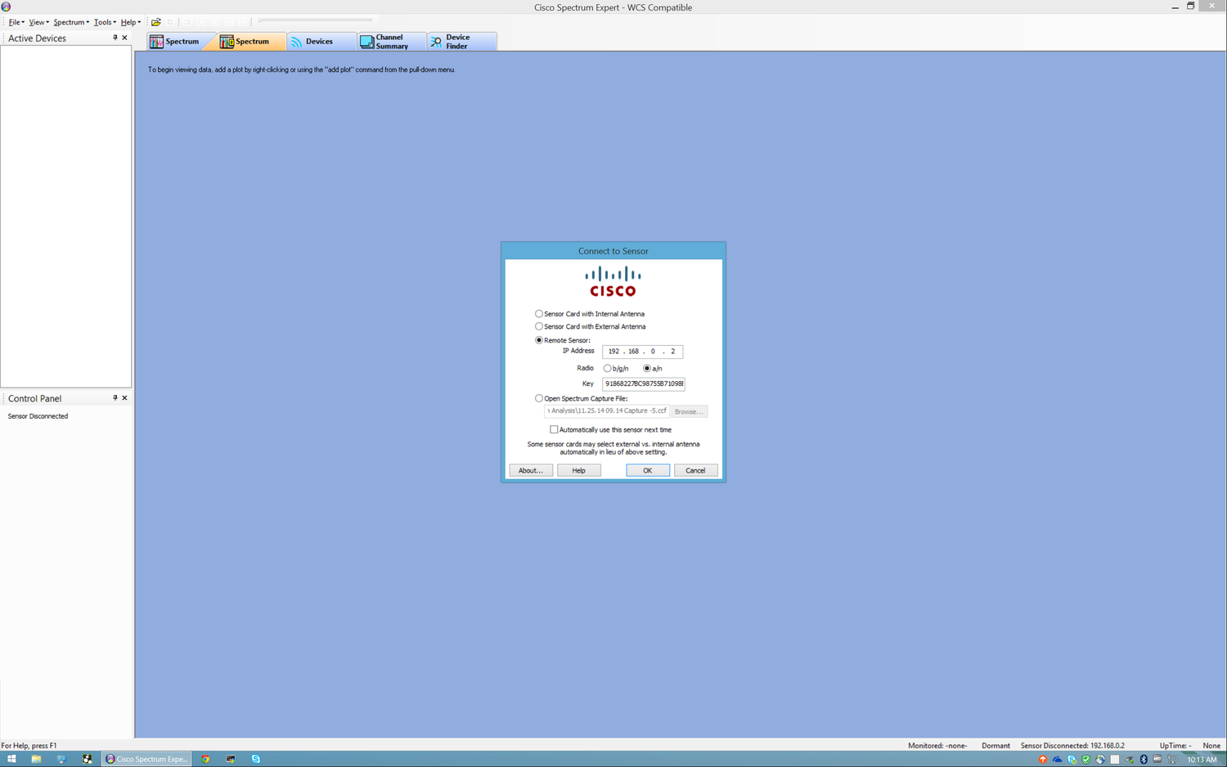Click Sensor Disconnected text in Control Panel
Viewport: 1227px width, 767px height.
point(38,416)
